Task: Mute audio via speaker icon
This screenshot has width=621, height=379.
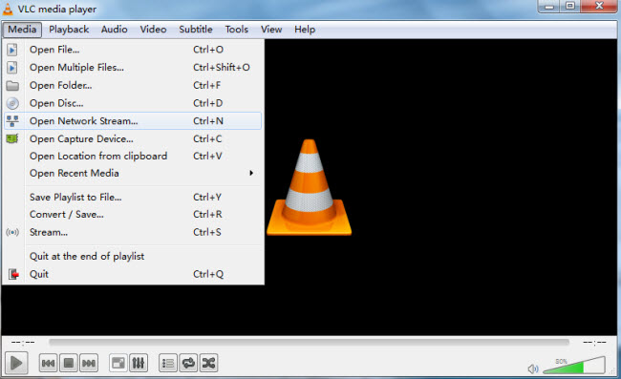Action: tap(533, 368)
